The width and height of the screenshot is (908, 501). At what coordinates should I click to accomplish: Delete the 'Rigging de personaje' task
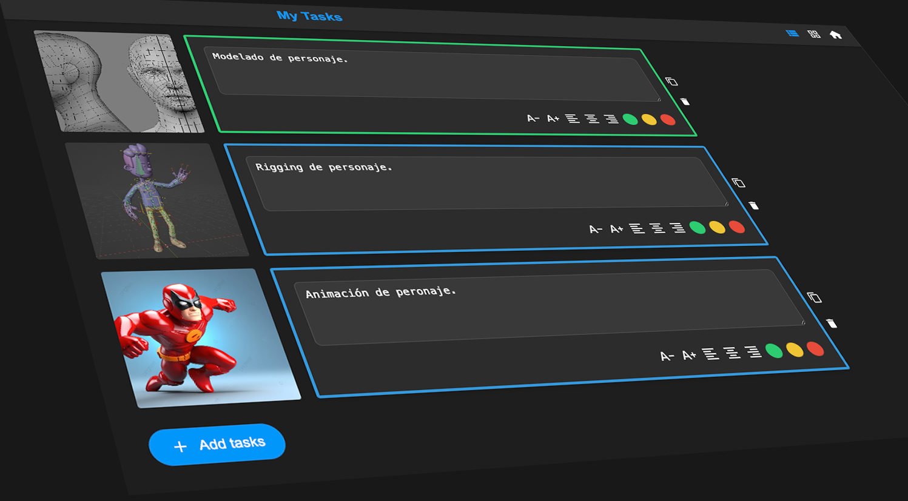pyautogui.click(x=754, y=205)
